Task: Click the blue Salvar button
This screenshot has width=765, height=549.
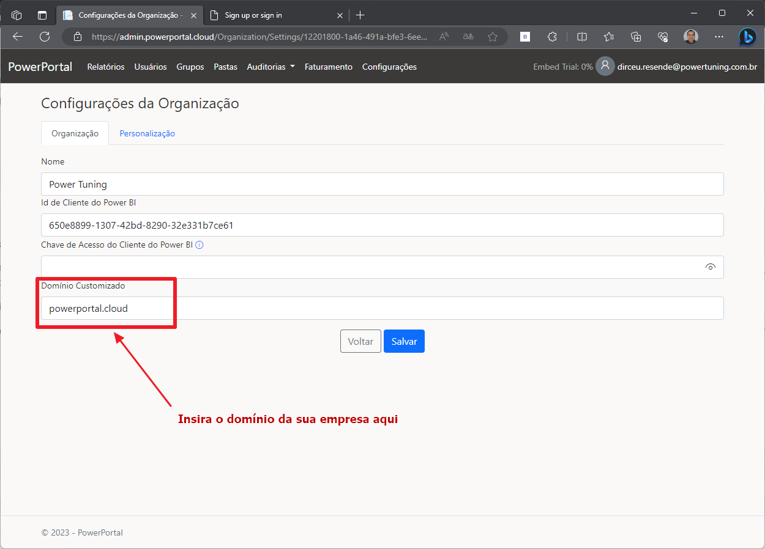Action: click(x=404, y=342)
